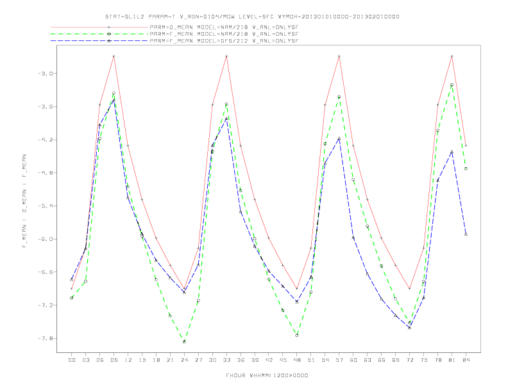Click the x-axis tick label 66
The image size is (508, 392).
pyautogui.click(x=382, y=360)
